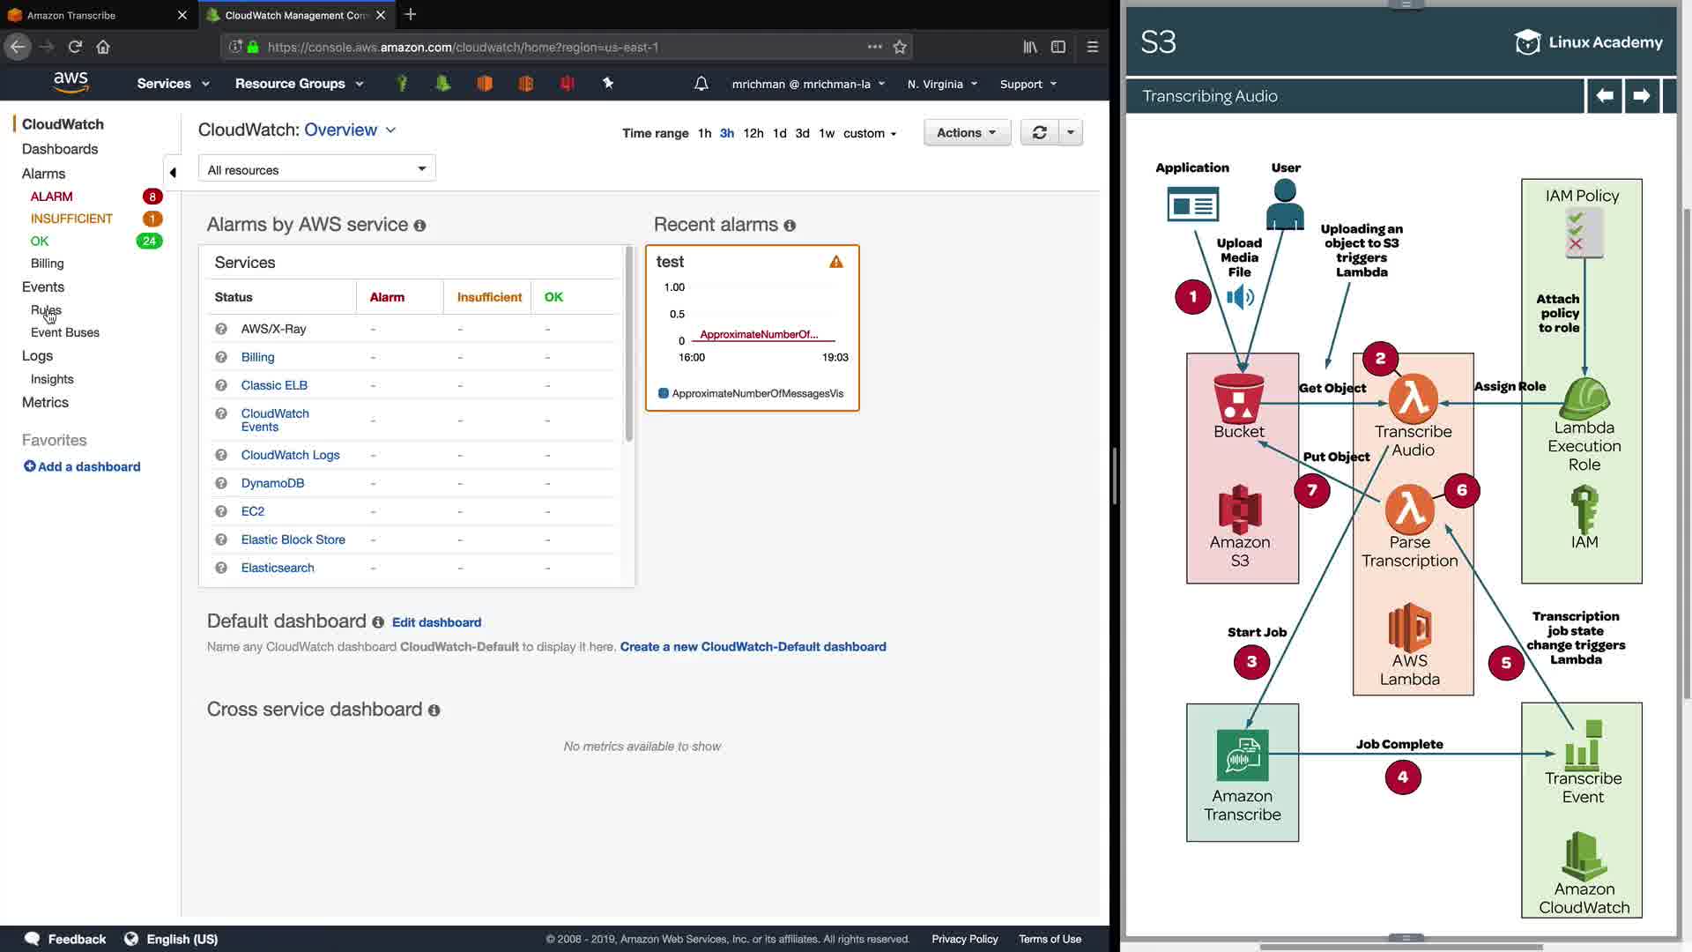Click the pin shortcut icon in AWS navbar
1692x952 pixels.
607,83
